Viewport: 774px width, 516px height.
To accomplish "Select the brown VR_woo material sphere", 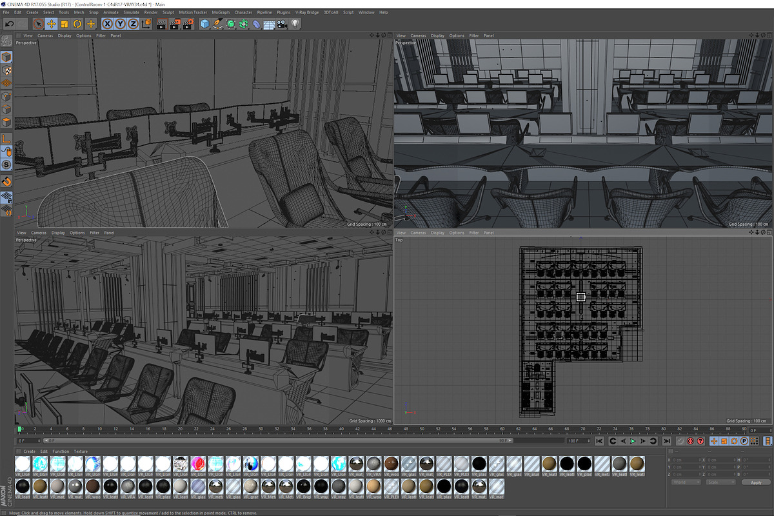I will click(x=390, y=464).
